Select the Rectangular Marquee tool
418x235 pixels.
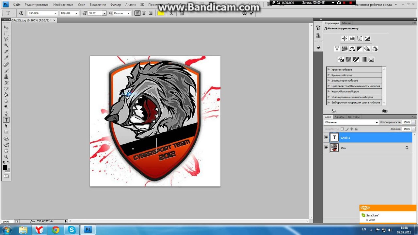6,34
